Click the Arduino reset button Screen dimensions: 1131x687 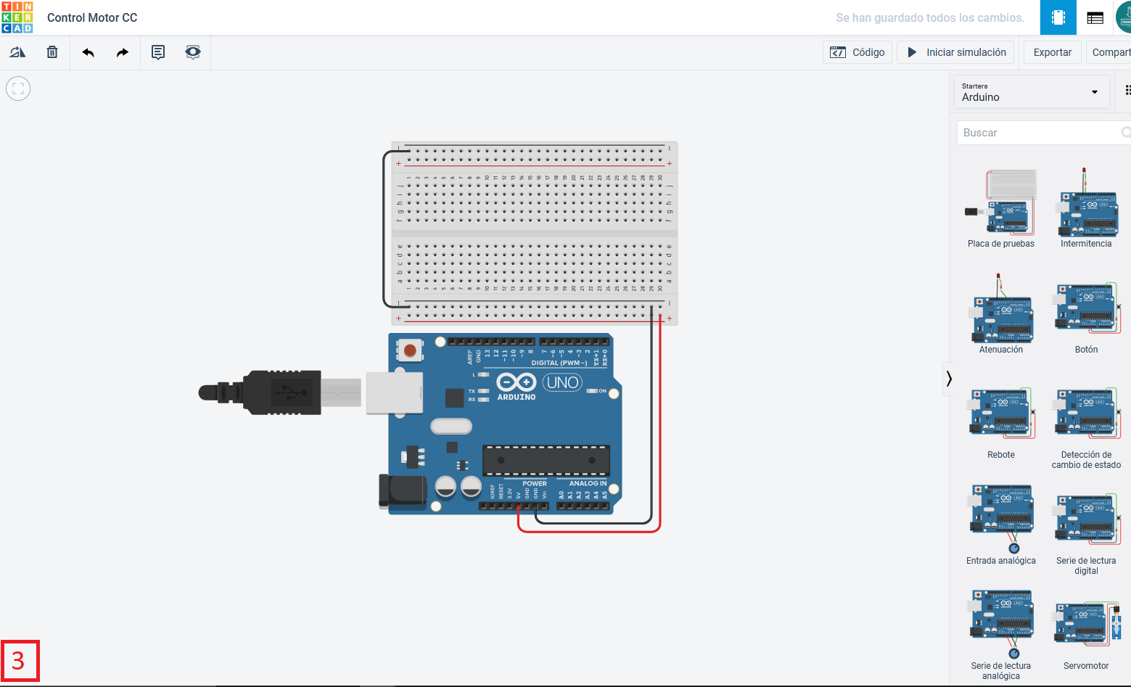(x=410, y=350)
